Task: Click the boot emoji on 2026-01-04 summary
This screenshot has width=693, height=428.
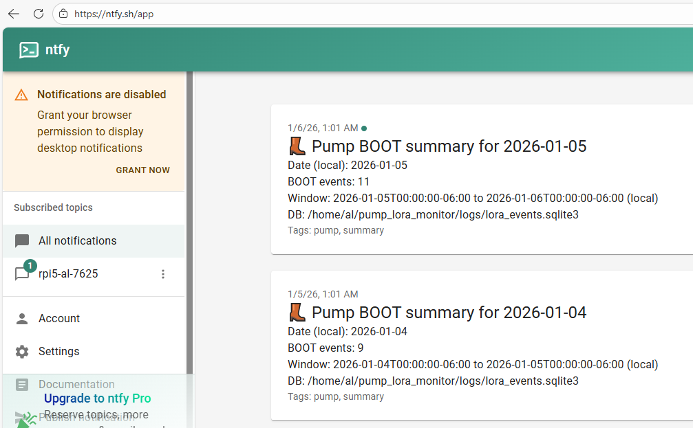Action: [297, 313]
